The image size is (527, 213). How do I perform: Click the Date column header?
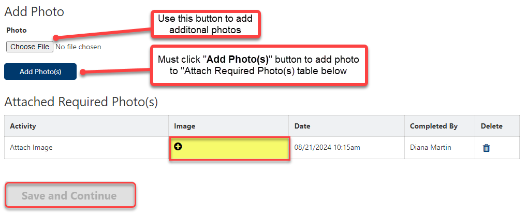tap(302, 126)
